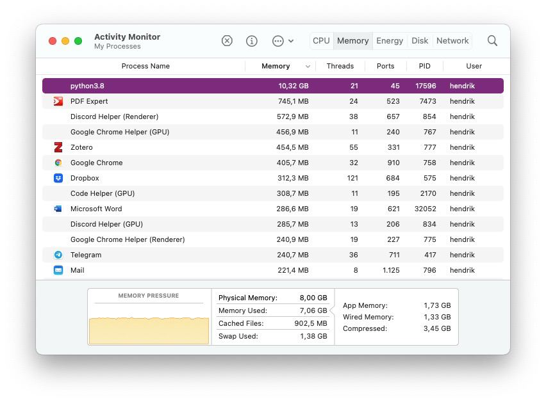The width and height of the screenshot is (546, 402).
Task: Click the Zotero app icon
Action: click(x=58, y=147)
